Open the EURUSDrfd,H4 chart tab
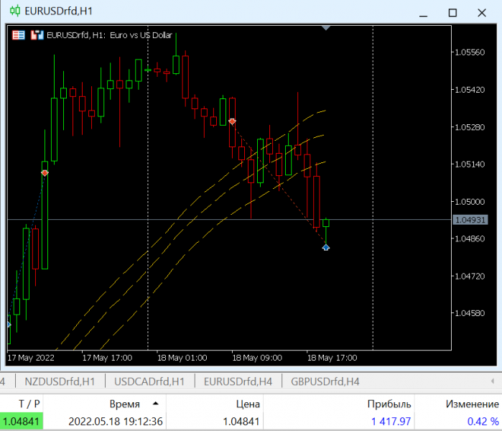This screenshot has width=502, height=431. (x=238, y=381)
